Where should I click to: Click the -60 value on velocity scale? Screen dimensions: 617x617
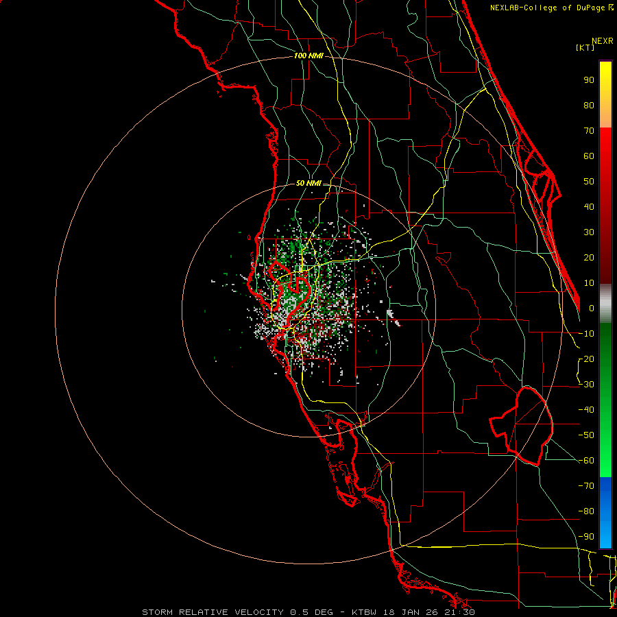(x=586, y=461)
